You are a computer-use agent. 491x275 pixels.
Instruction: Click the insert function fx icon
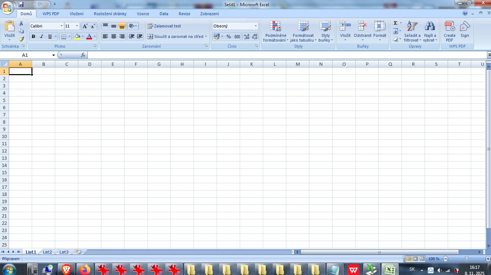(x=83, y=55)
